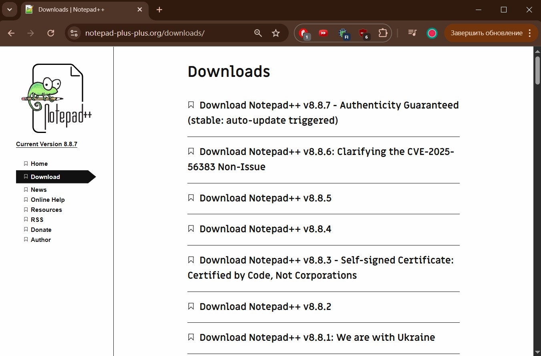Click the browser back arrow
Viewport: 541px width, 356px height.
[11, 33]
